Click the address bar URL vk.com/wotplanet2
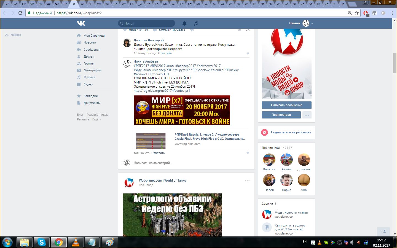Screen dimensions: 397x248 [79, 13]
